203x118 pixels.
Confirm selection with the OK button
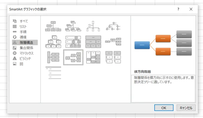pyautogui.click(x=164, y=108)
